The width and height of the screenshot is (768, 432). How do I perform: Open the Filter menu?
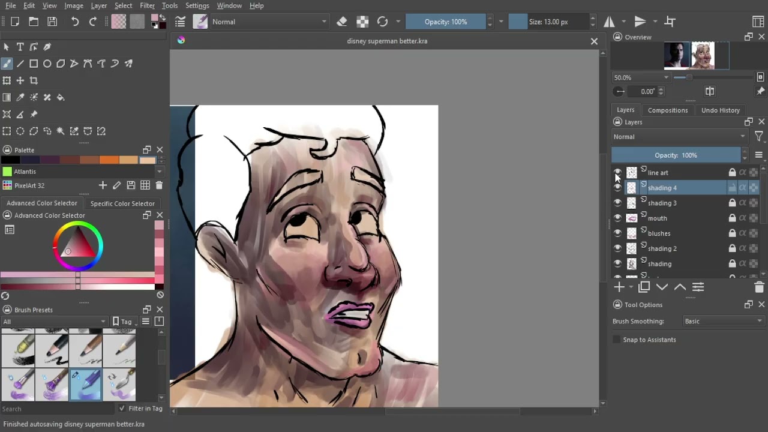pyautogui.click(x=147, y=5)
